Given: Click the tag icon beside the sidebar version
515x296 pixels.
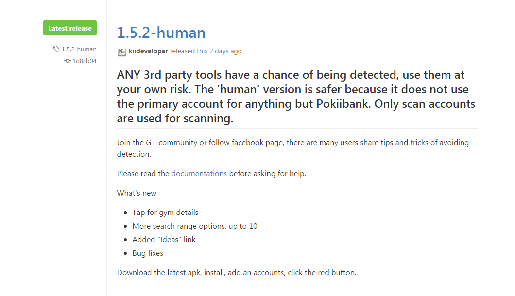Looking at the screenshot, I should (x=57, y=49).
